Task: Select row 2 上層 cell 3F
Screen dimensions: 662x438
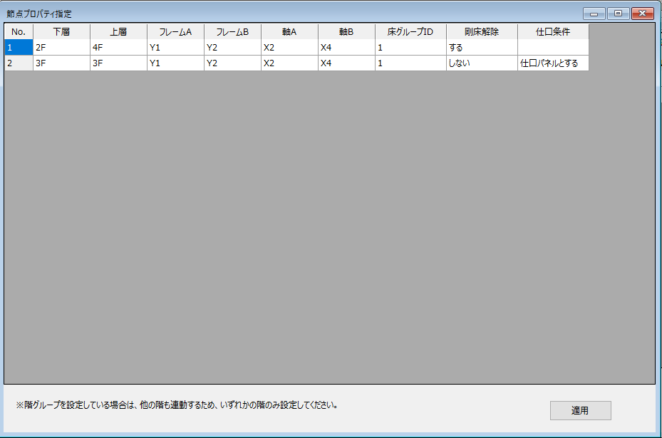Action: click(118, 63)
